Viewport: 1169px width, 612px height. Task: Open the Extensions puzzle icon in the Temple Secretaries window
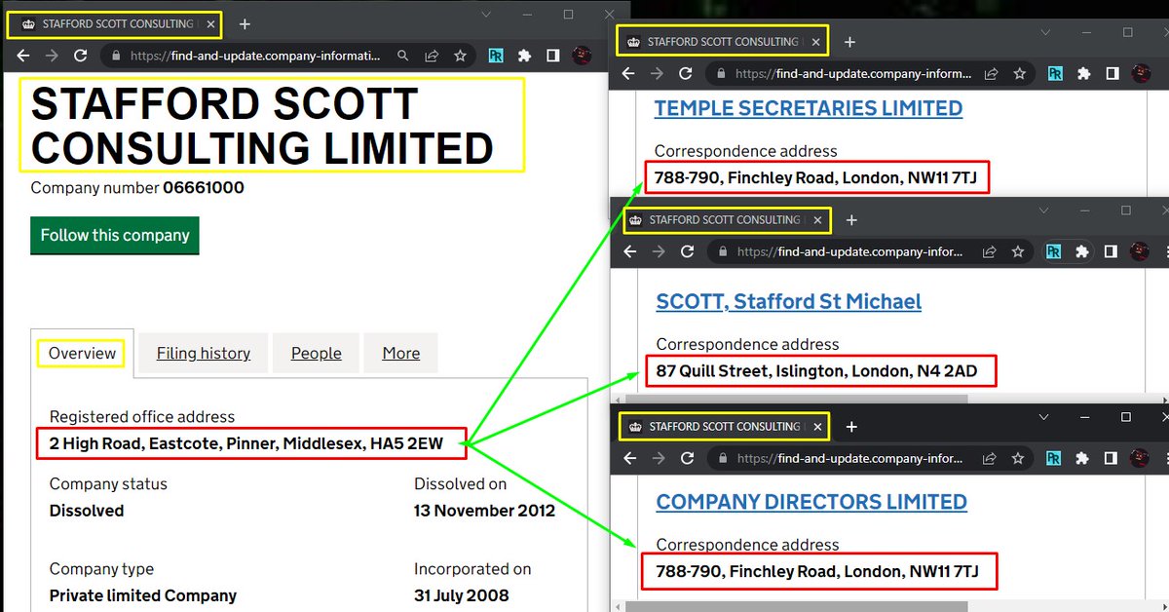click(1082, 73)
